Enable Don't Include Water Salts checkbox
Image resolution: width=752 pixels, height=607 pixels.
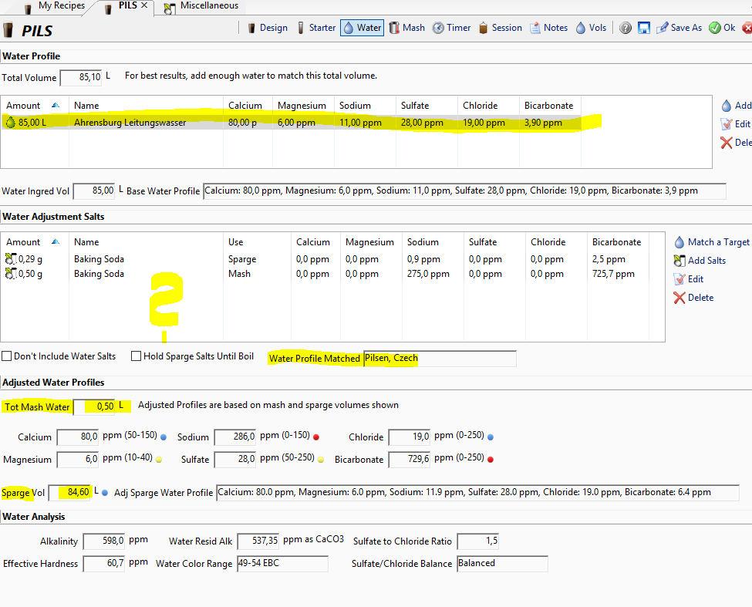click(x=7, y=356)
